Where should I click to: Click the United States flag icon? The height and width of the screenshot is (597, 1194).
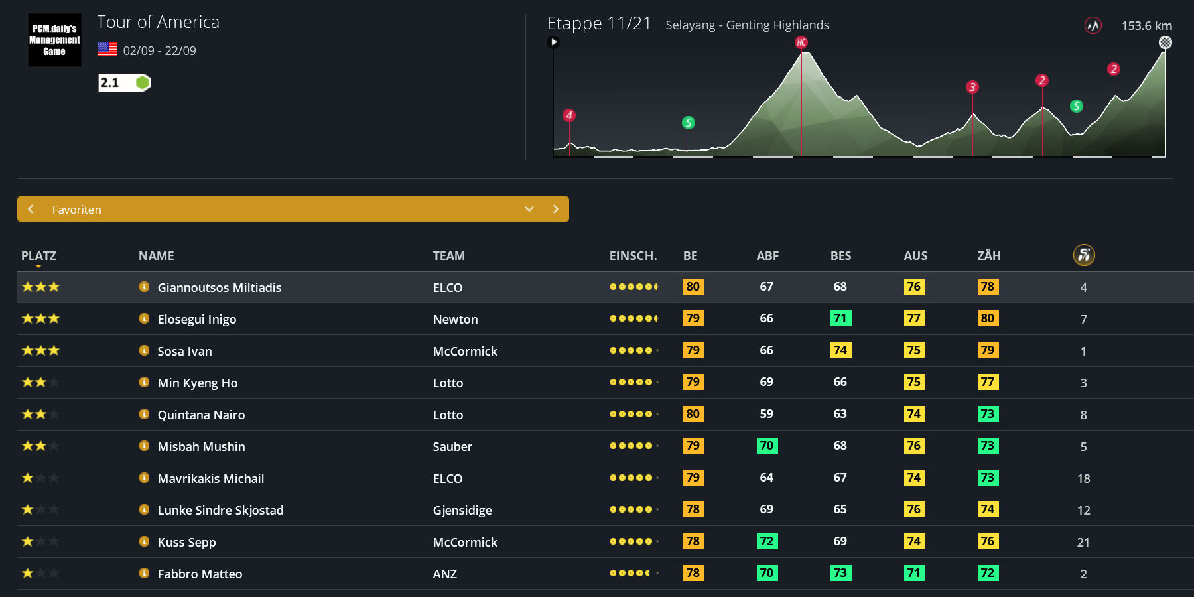(107, 50)
